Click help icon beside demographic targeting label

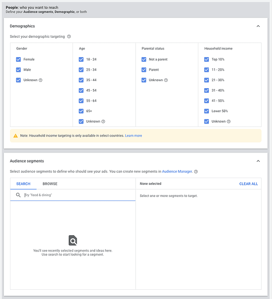(x=69, y=37)
